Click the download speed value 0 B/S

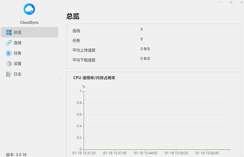coord(145,58)
